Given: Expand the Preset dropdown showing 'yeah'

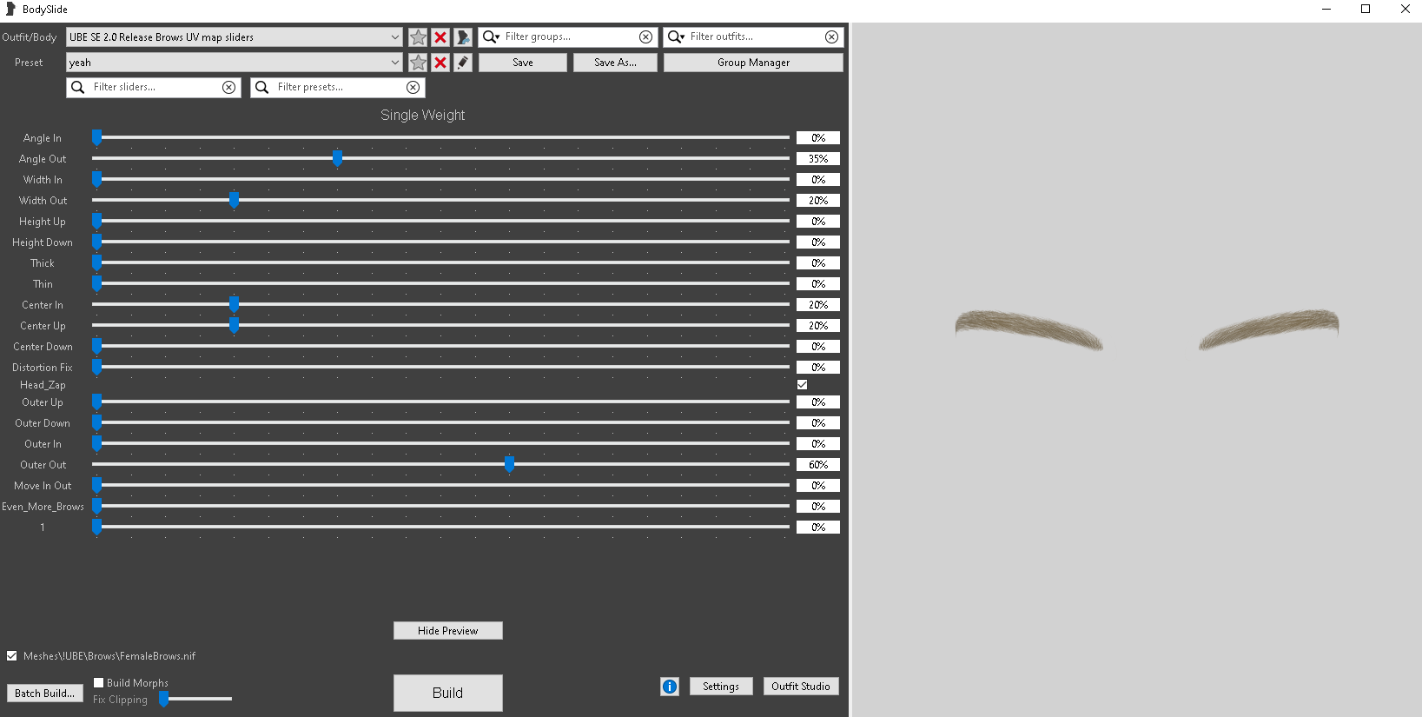Looking at the screenshot, I should 394,63.
